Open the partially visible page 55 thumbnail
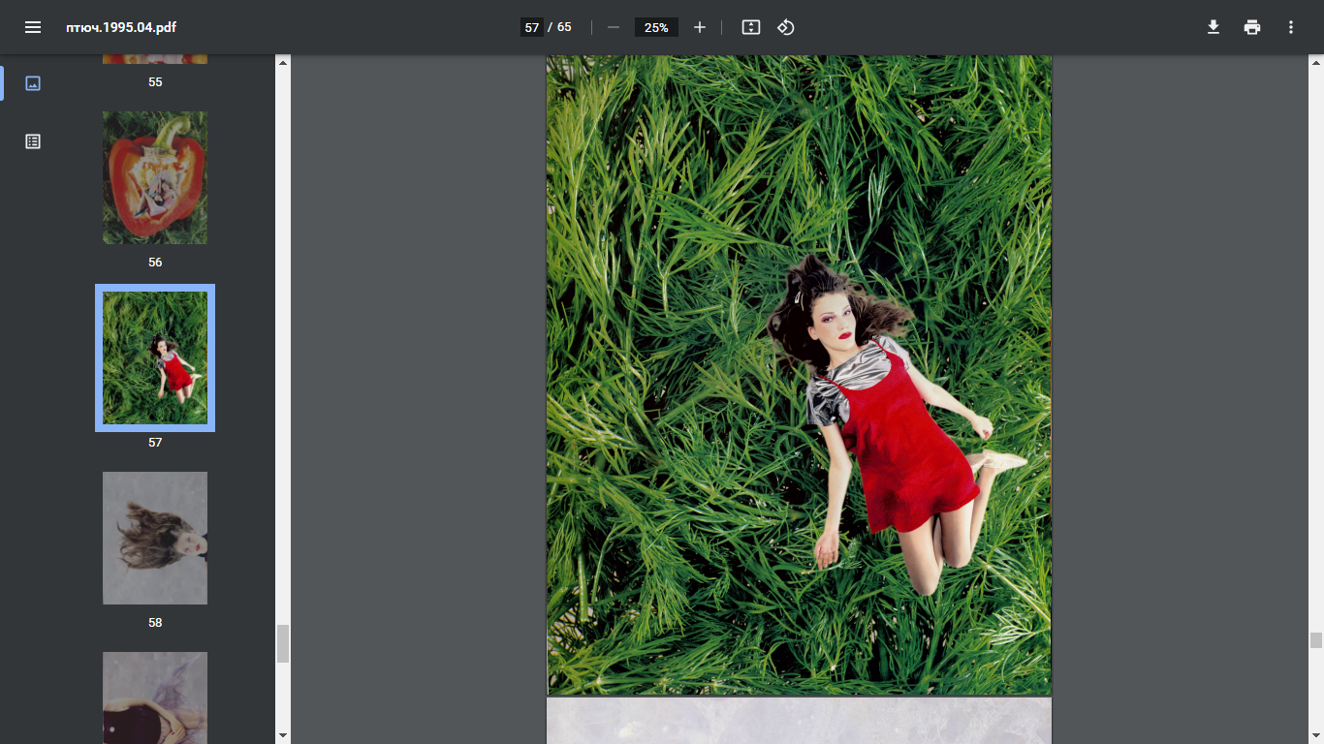 [x=155, y=59]
